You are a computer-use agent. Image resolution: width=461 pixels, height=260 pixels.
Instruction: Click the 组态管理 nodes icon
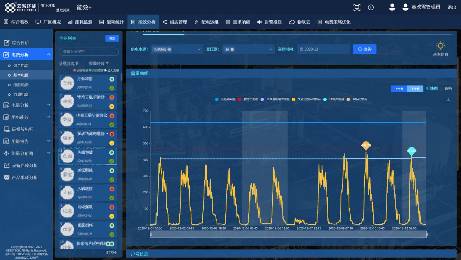tap(165, 22)
